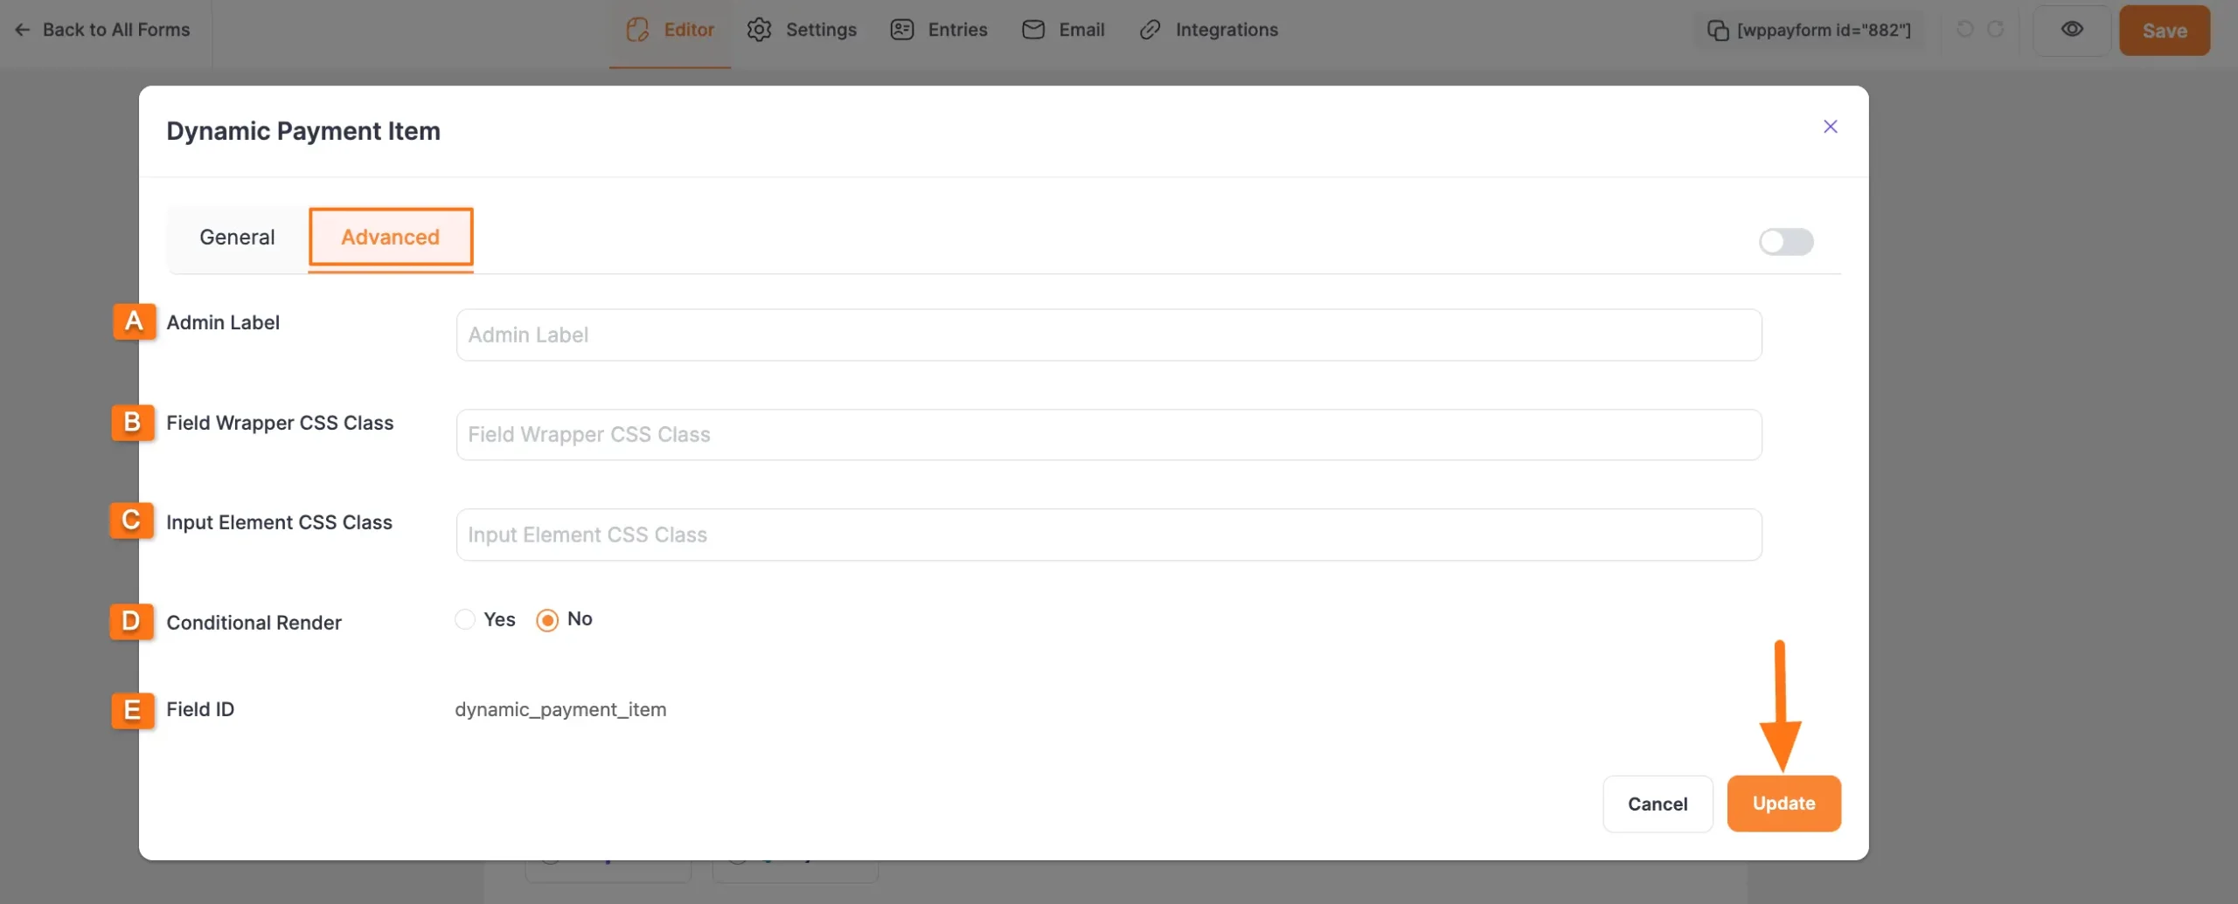Click the Save button
Image resolution: width=2238 pixels, height=904 pixels.
[2164, 31]
